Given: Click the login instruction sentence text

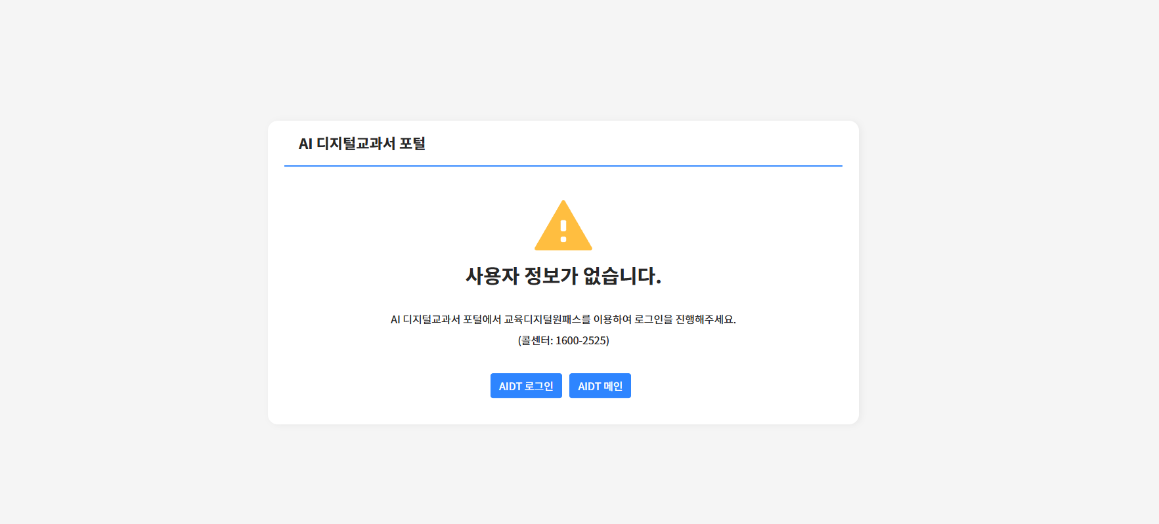Looking at the screenshot, I should tap(563, 319).
